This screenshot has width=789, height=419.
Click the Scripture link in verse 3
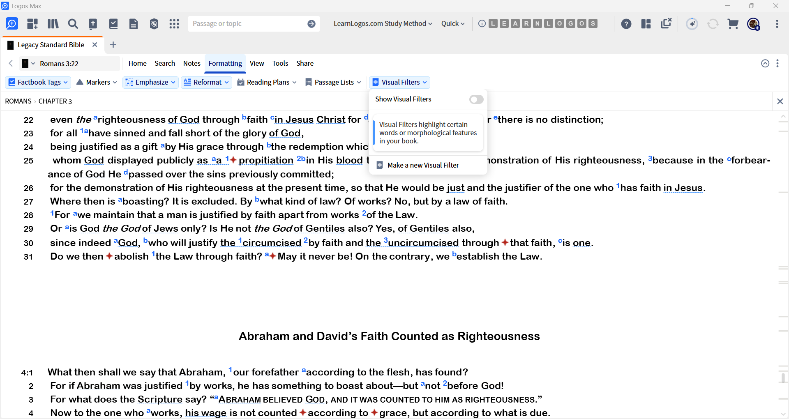160,399
